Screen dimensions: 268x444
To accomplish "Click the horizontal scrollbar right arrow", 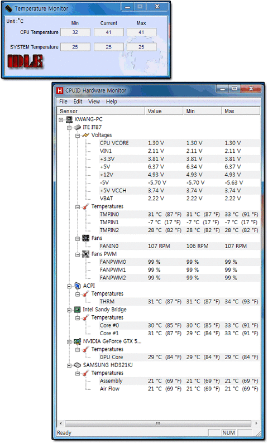I will (x=256, y=423).
